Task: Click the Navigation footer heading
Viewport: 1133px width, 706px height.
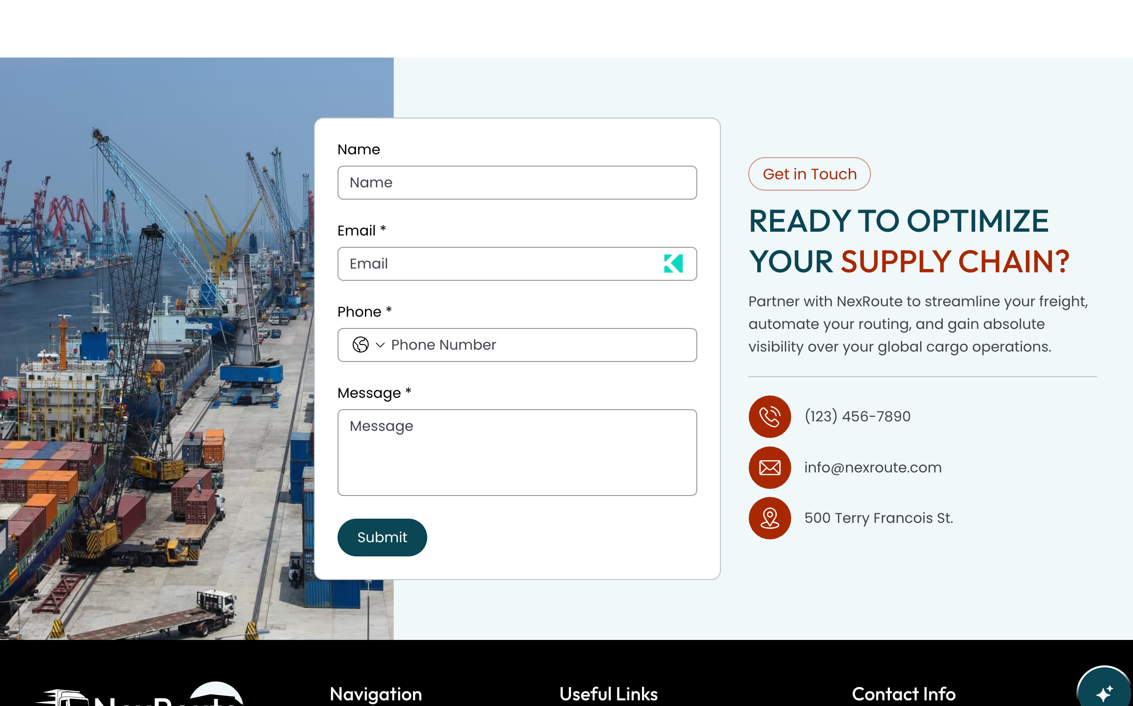Action: (x=376, y=694)
